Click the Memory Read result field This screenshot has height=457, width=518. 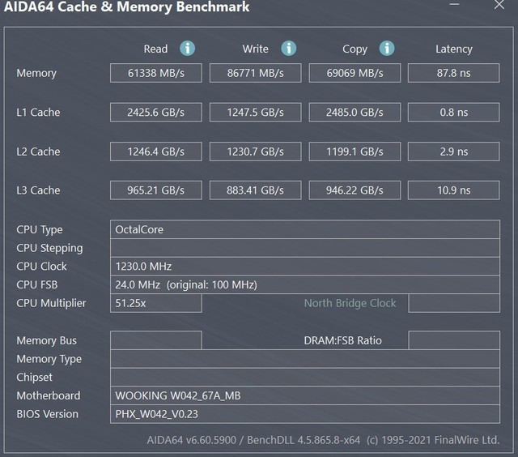coord(156,73)
